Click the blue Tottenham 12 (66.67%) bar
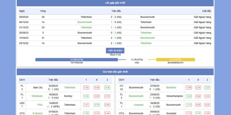231x115 pixels. tap(77, 60)
